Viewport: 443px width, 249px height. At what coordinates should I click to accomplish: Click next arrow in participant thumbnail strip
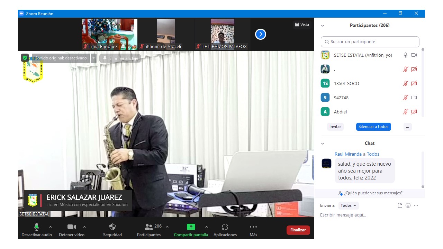click(x=261, y=34)
